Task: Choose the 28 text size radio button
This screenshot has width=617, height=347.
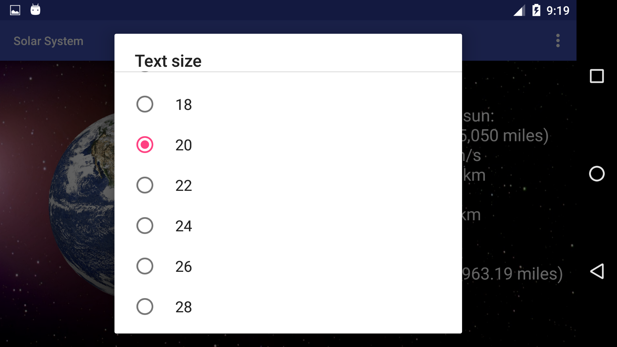Action: [x=145, y=307]
